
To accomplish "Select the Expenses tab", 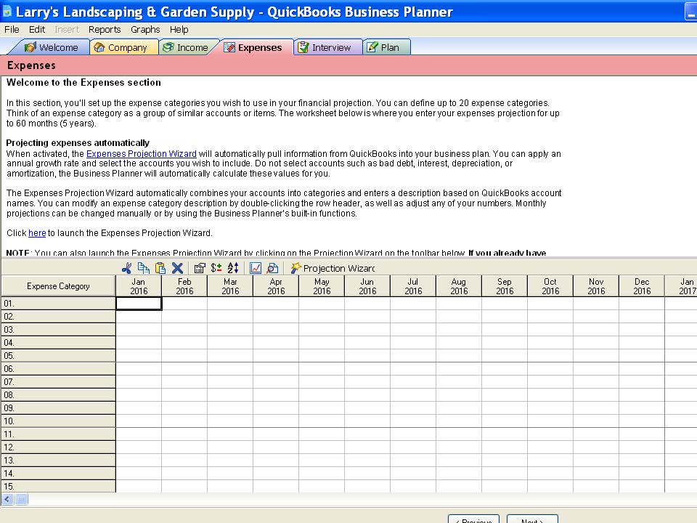I will pyautogui.click(x=253, y=47).
